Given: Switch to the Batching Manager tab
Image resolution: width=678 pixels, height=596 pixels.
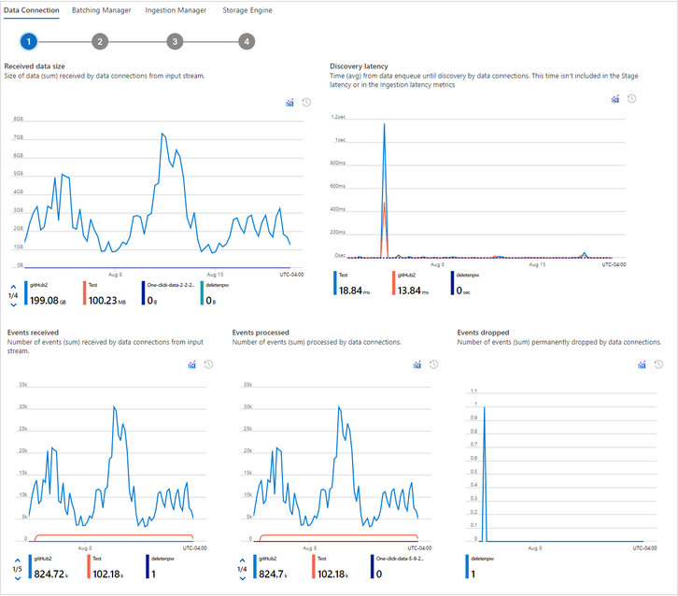Looking at the screenshot, I should (x=101, y=10).
